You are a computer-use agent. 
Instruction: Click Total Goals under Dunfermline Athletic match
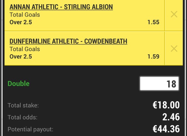pos(25,49)
